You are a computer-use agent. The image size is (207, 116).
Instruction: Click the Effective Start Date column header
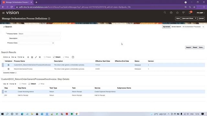point(103,61)
